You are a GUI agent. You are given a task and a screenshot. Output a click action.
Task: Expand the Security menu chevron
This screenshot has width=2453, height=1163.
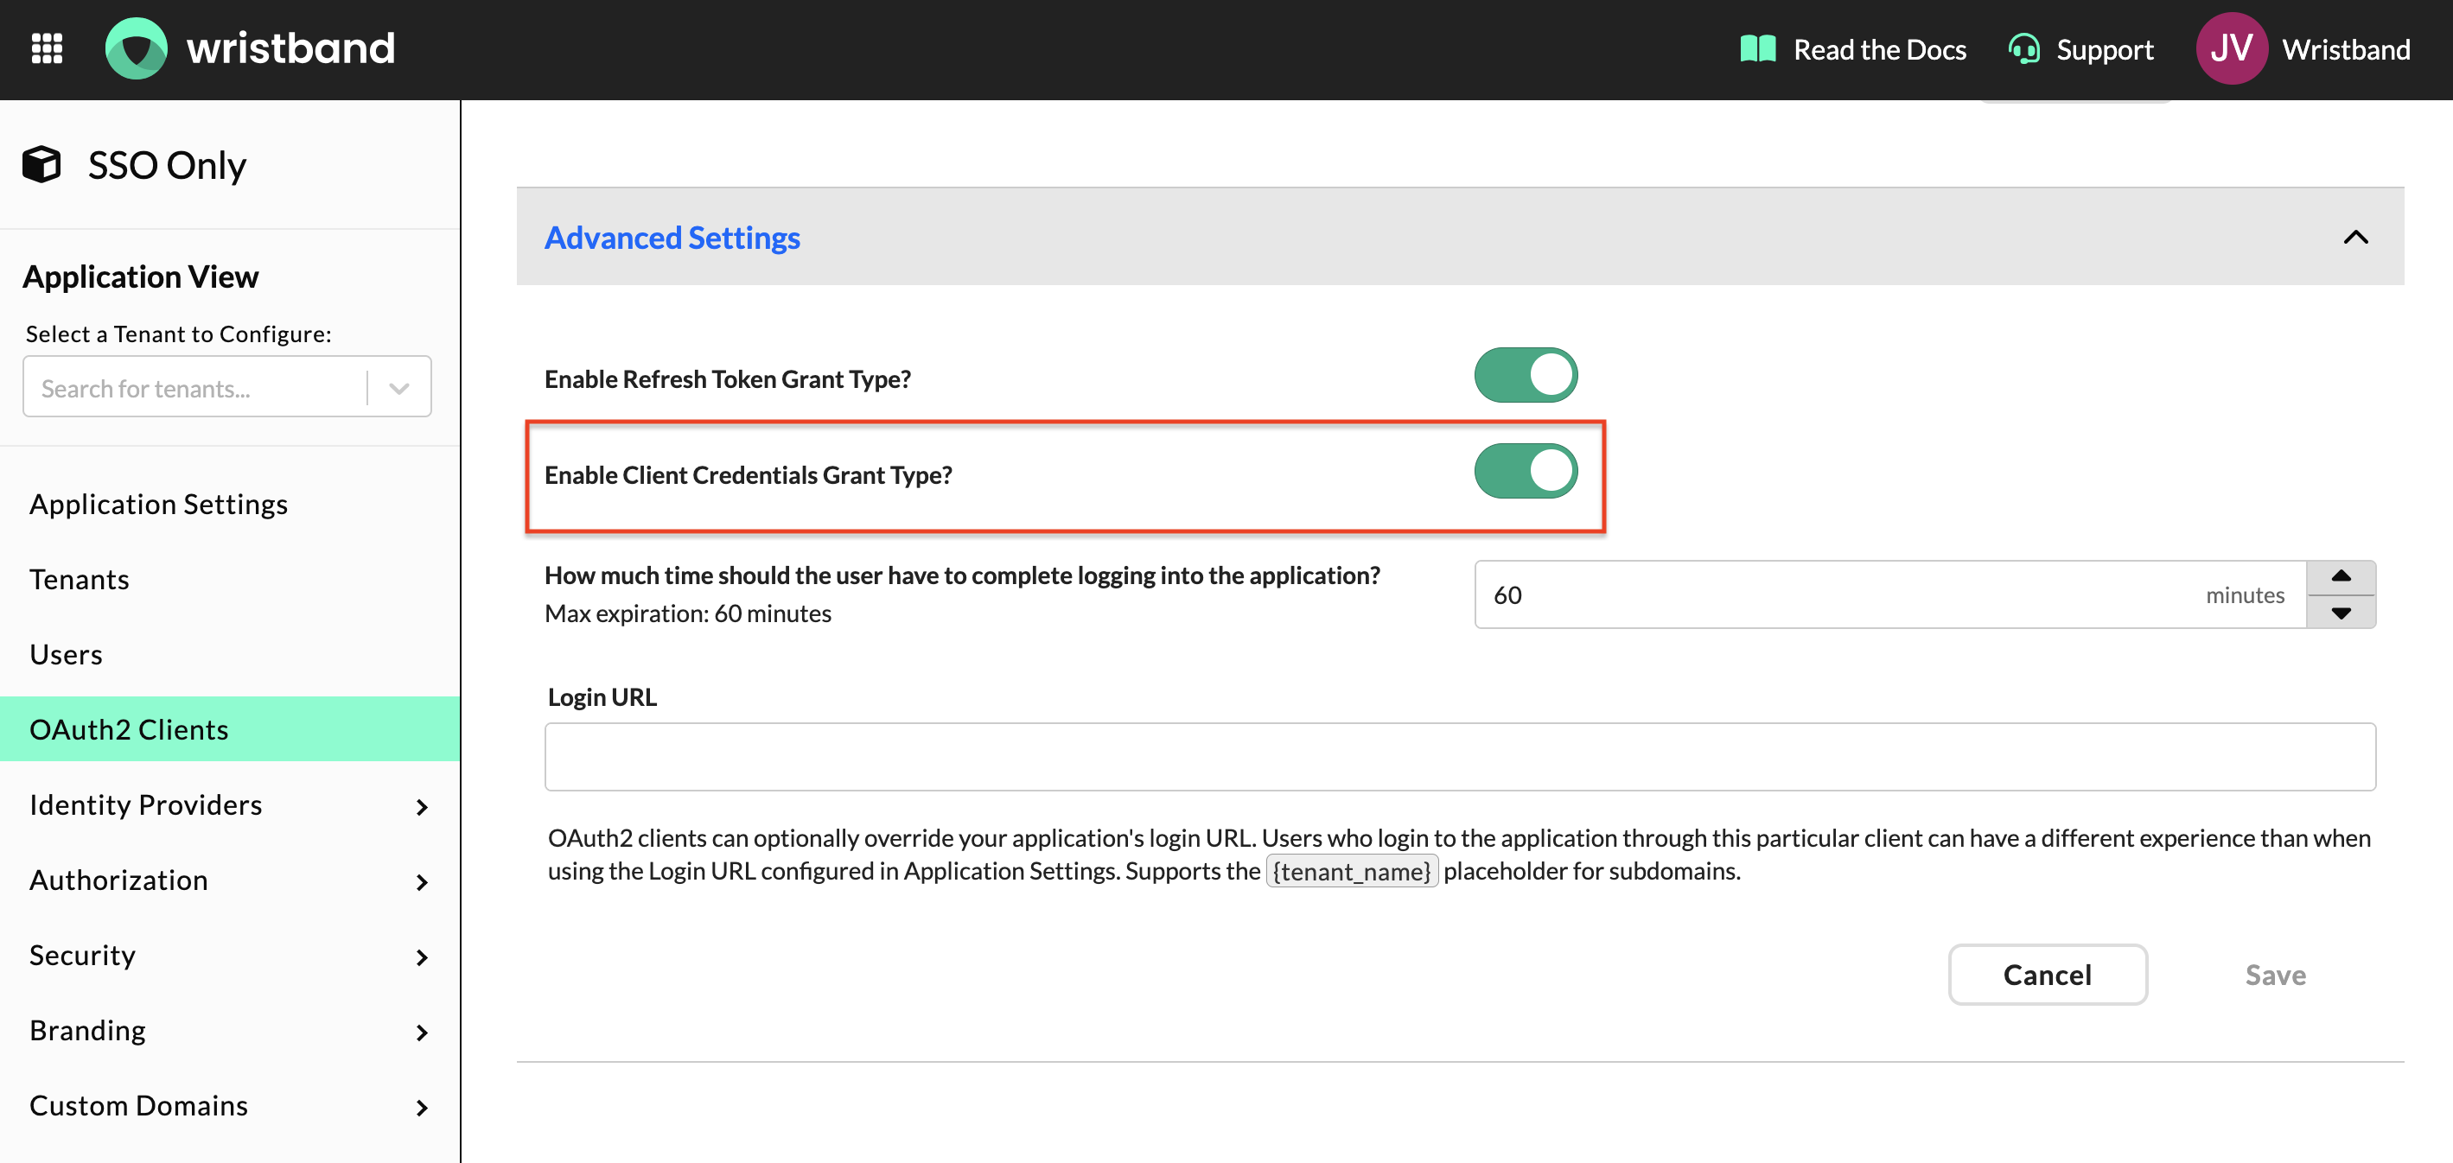(x=422, y=957)
